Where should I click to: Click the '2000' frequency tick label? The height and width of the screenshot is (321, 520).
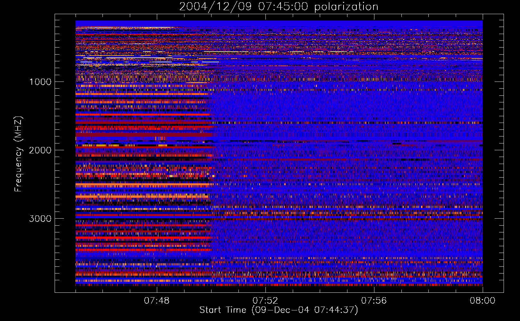click(x=40, y=150)
